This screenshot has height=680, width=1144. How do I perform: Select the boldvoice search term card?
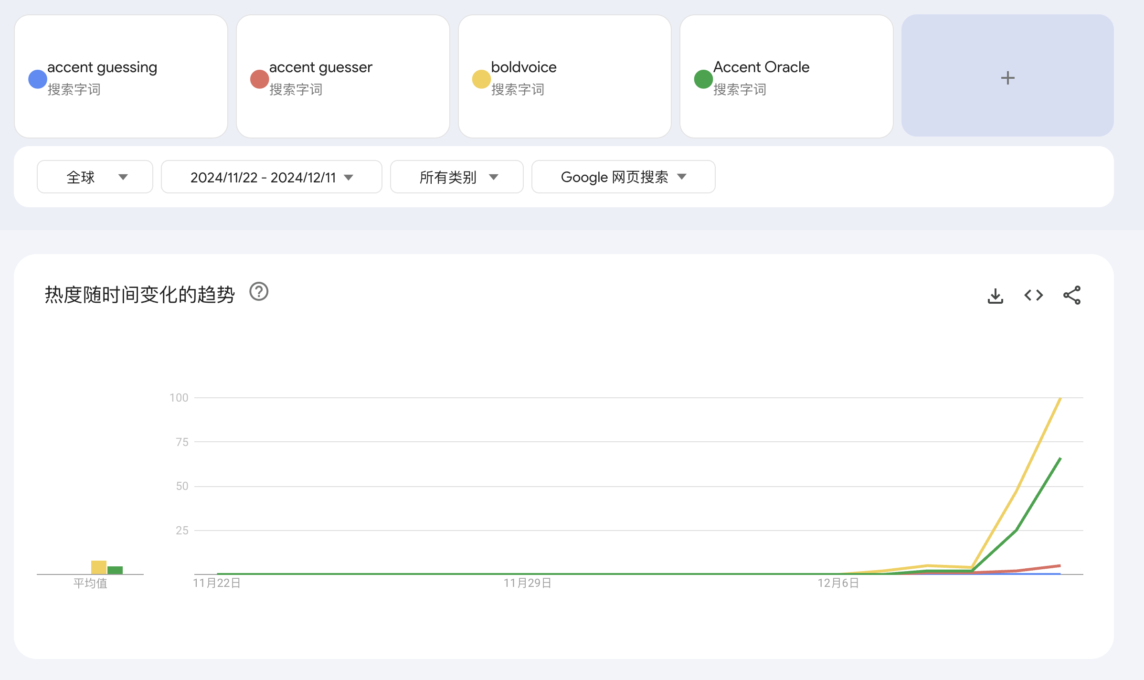tap(565, 76)
